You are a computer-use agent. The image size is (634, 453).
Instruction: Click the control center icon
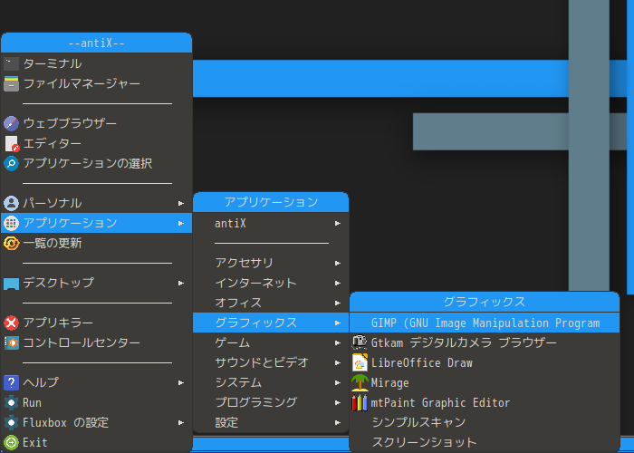[11, 342]
